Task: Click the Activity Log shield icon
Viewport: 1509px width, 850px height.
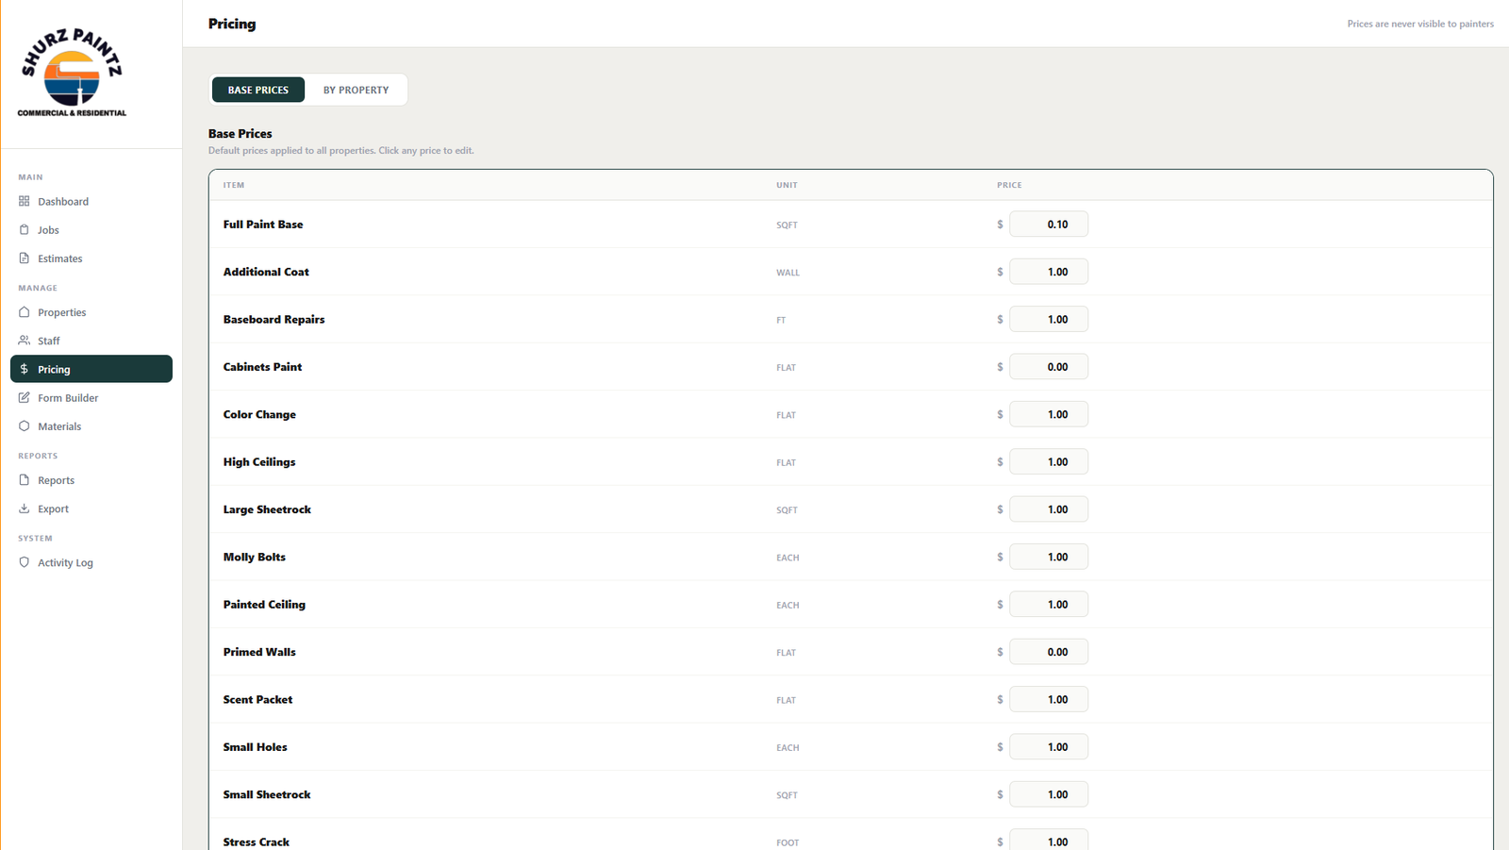Action: click(x=25, y=561)
